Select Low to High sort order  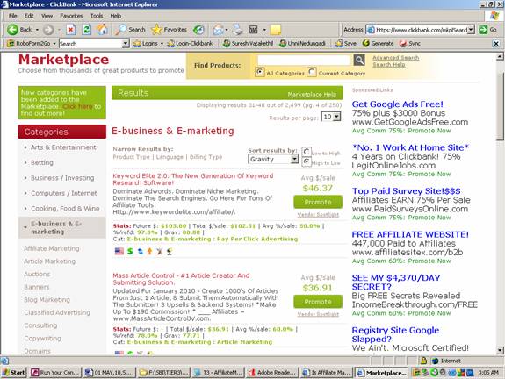click(307, 152)
